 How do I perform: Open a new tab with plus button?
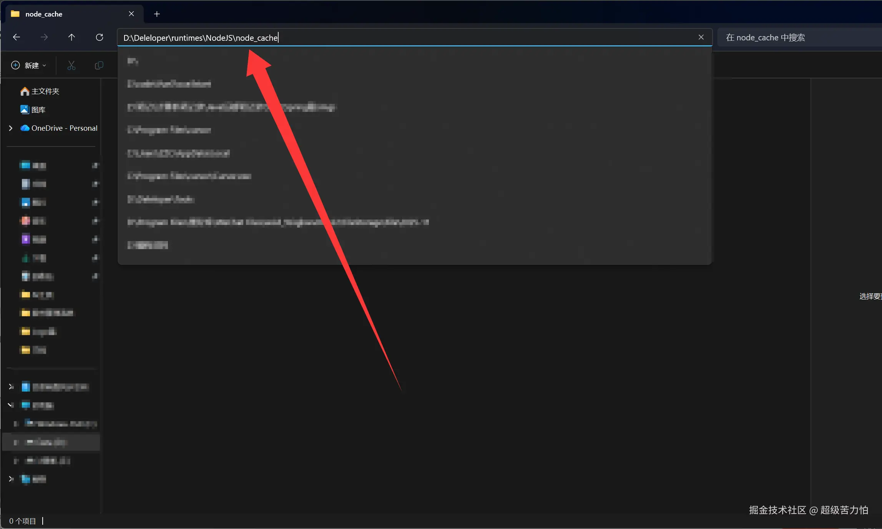point(157,14)
